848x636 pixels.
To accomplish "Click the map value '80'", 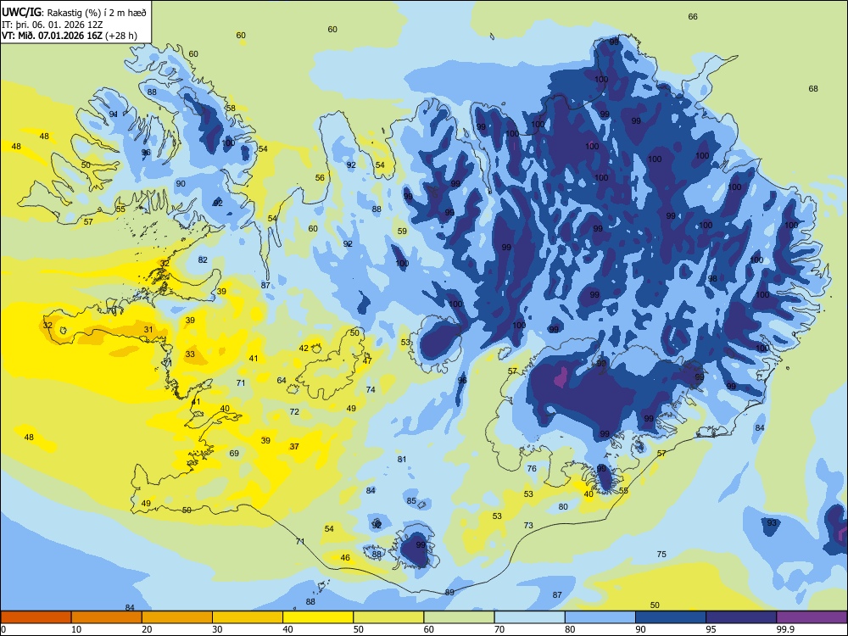I will click(564, 507).
